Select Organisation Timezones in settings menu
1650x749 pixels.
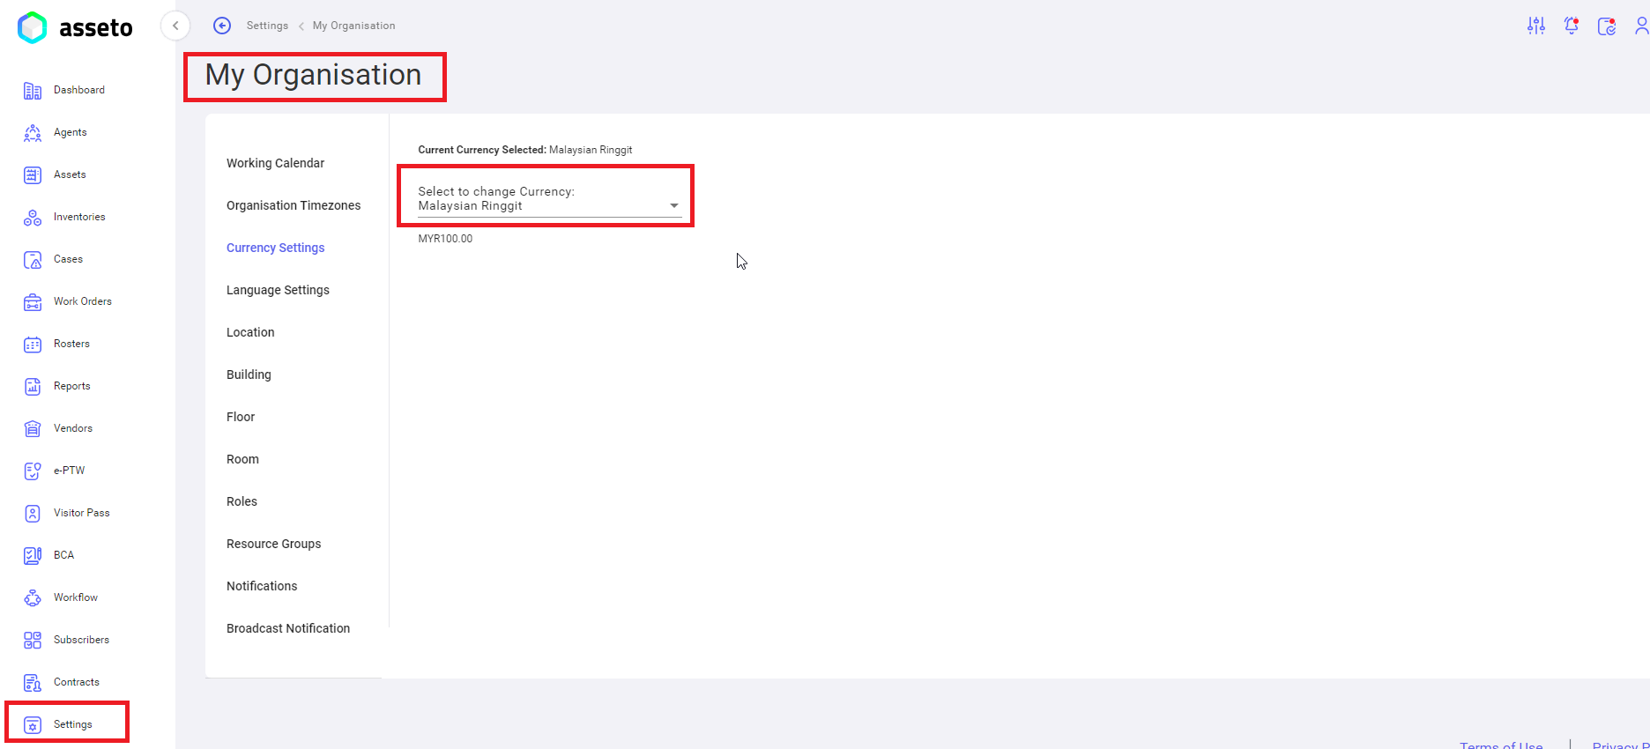(x=294, y=205)
